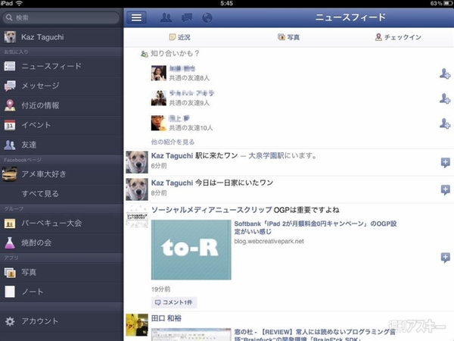Tap チェックイン button at top of feed
The width and height of the screenshot is (454, 341).
(398, 37)
